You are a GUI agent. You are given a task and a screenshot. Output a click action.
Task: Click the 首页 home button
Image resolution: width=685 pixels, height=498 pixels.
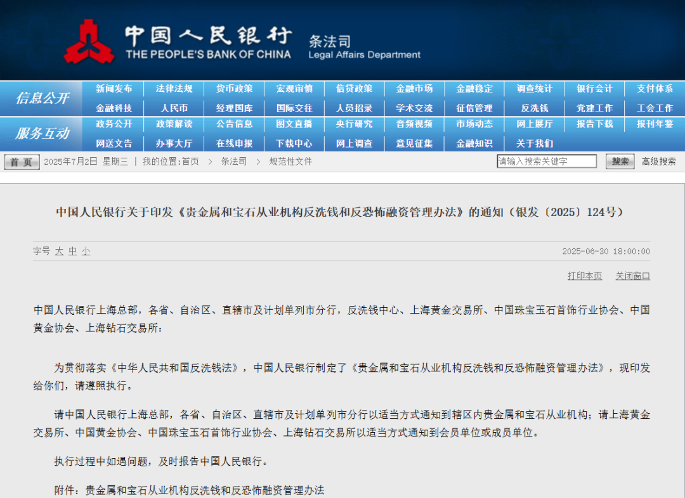click(22, 162)
